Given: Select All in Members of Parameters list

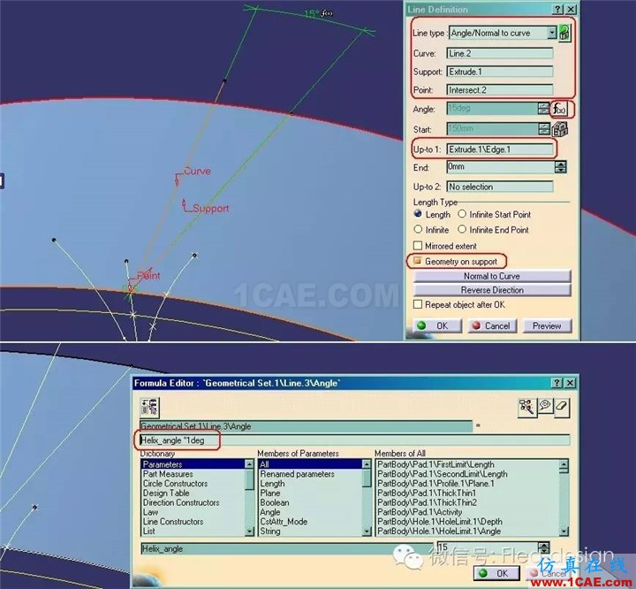Looking at the screenshot, I should point(310,464).
